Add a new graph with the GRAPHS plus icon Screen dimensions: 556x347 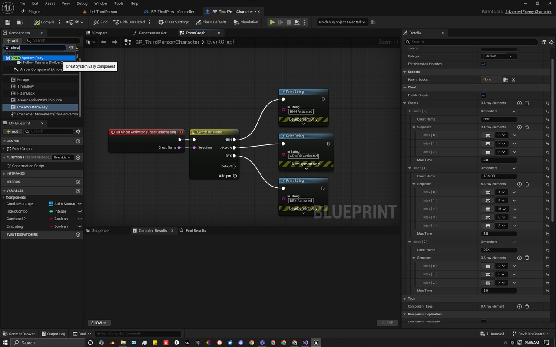[78, 141]
